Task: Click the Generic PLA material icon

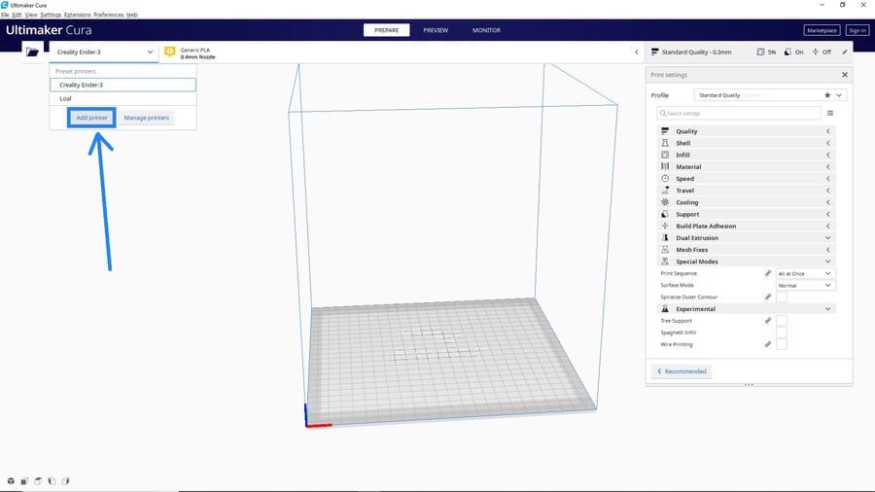Action: (170, 53)
